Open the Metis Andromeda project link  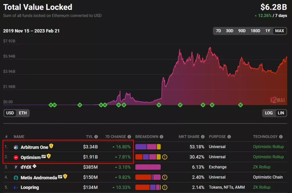coord(39,178)
